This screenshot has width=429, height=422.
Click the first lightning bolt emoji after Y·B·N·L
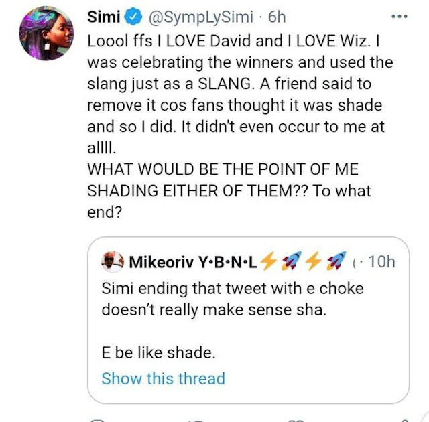coord(269,261)
